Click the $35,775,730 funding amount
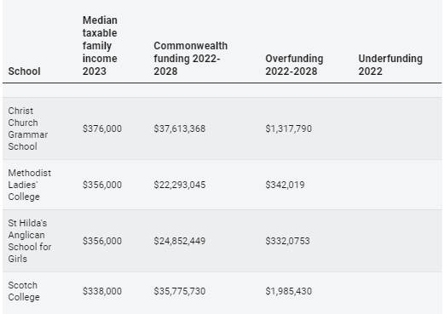This screenshot has width=445, height=314. click(x=179, y=291)
